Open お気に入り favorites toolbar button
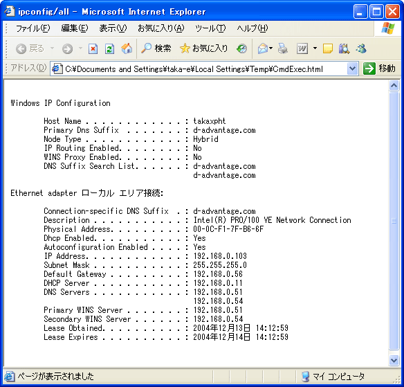The image size is (404, 387). (203, 48)
